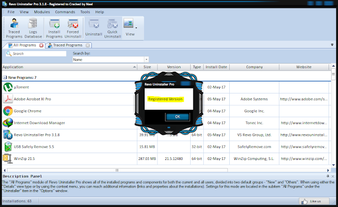Open the Logs Database module

(33, 28)
